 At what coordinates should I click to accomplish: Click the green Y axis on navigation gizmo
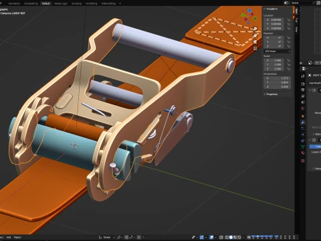click(x=243, y=15)
